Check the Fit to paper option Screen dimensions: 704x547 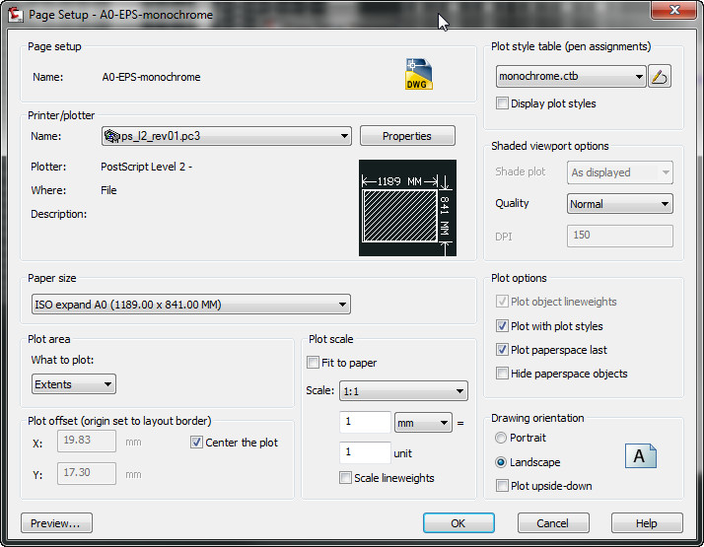pos(313,362)
